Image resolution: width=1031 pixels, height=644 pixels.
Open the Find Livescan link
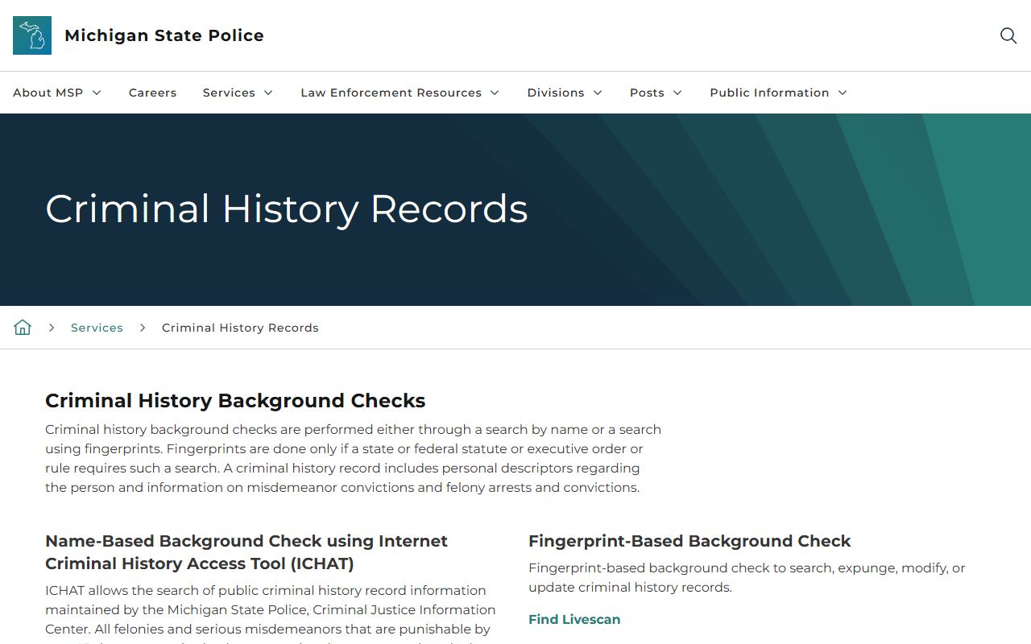574,619
